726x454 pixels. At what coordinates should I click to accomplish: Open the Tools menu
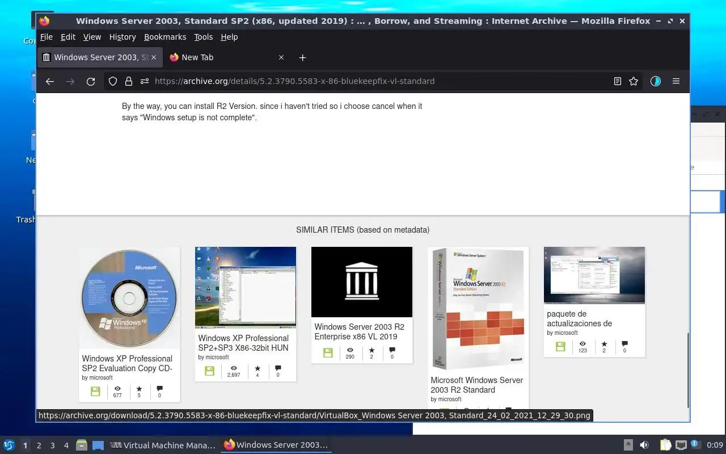click(203, 37)
